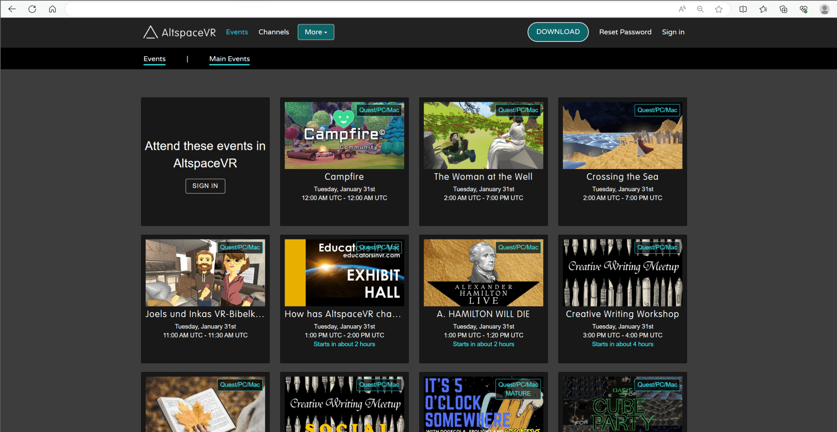Viewport: 837px width, 432px height.
Task: Open Alexander Hamilton Live thumbnail
Action: [483, 273]
